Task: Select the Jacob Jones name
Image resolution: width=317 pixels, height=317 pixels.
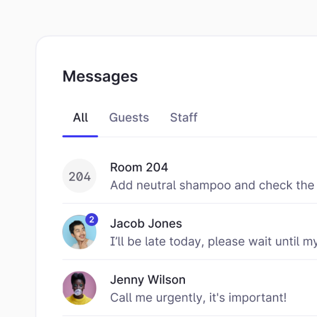Action: [146, 223]
